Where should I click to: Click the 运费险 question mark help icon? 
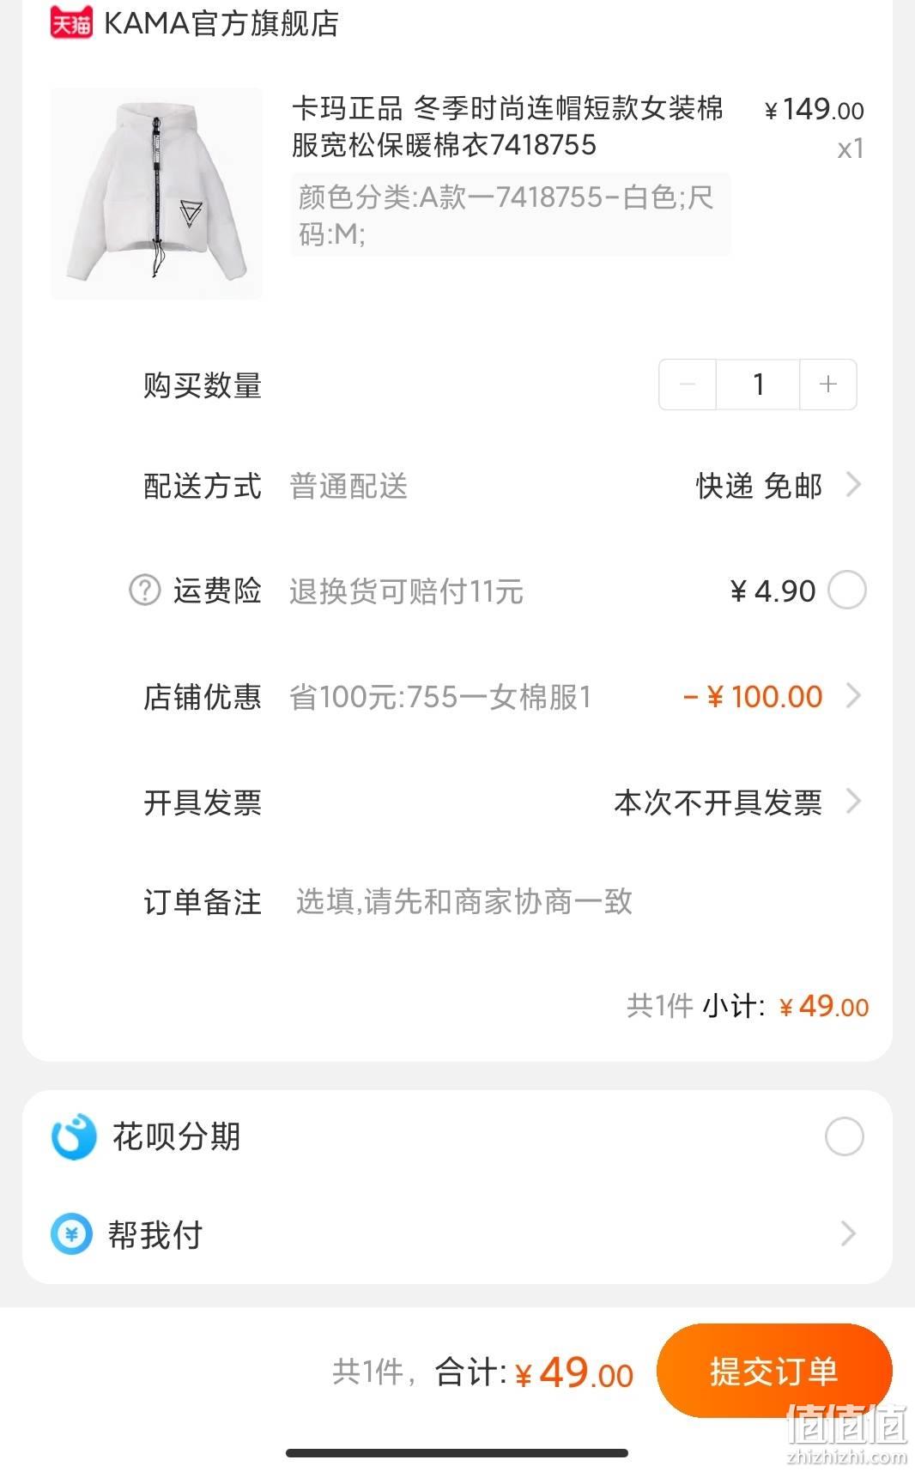tap(145, 591)
